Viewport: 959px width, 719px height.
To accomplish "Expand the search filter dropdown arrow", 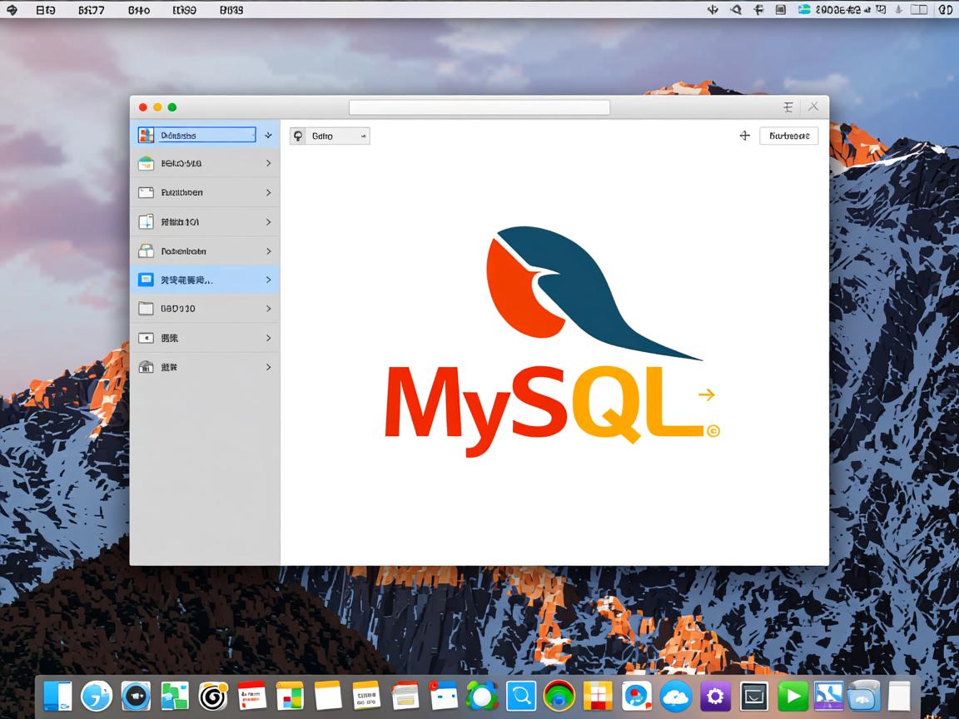I will coord(361,136).
